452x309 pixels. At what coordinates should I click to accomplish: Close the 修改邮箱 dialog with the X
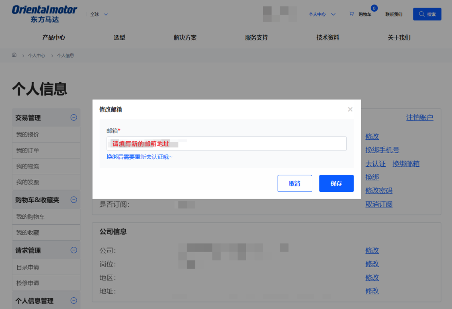[x=350, y=109]
